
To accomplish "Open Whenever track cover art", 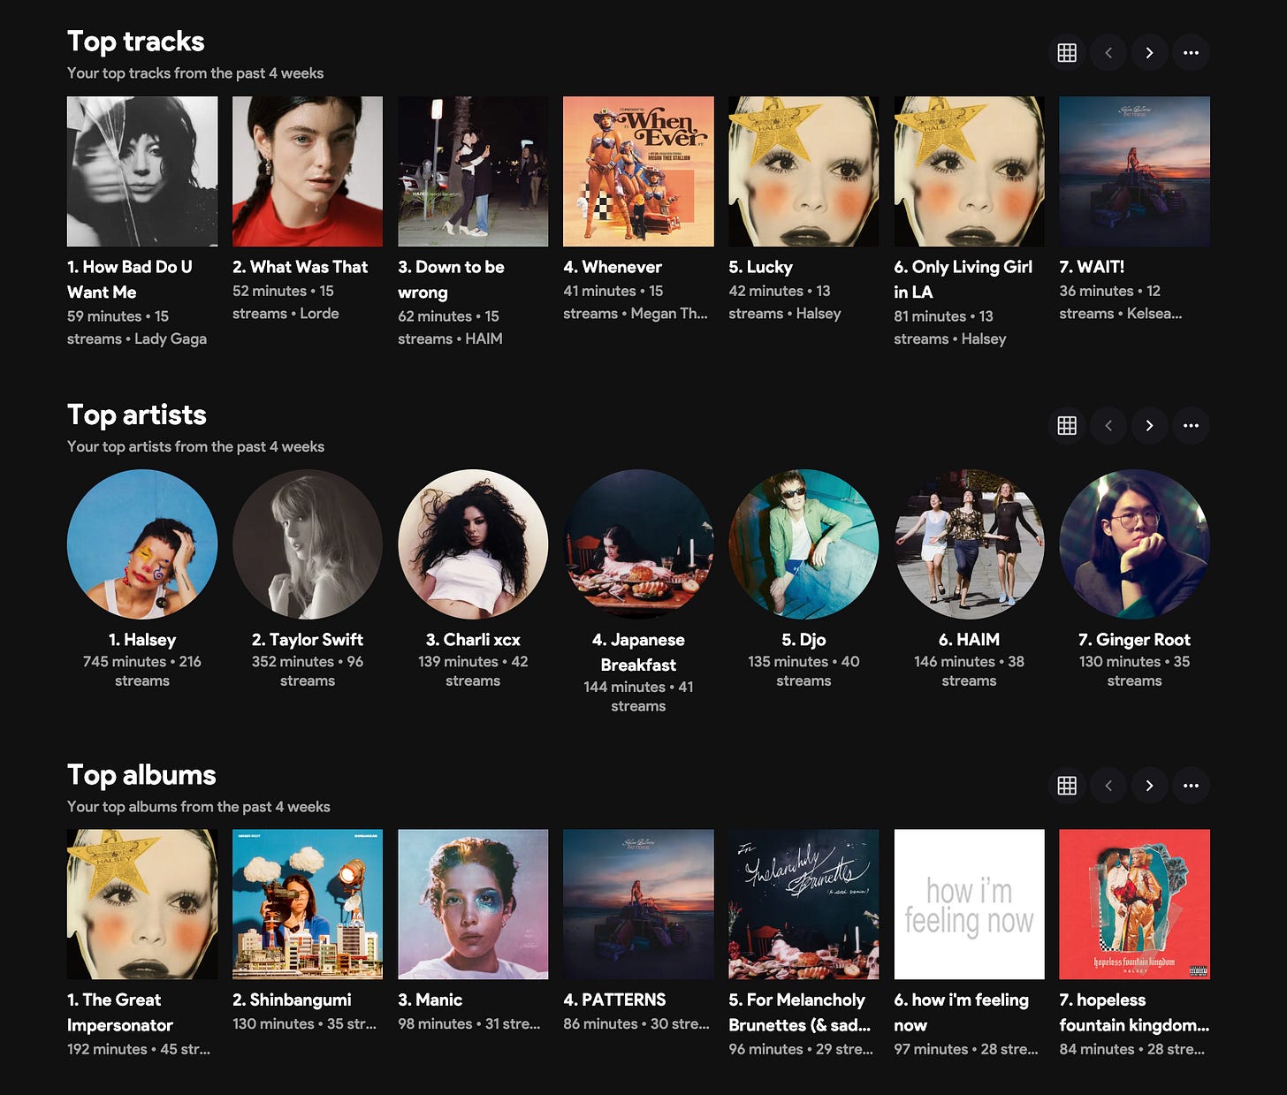I will point(638,171).
